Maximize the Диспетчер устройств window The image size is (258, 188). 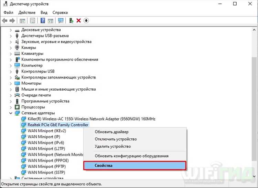point(235,4)
